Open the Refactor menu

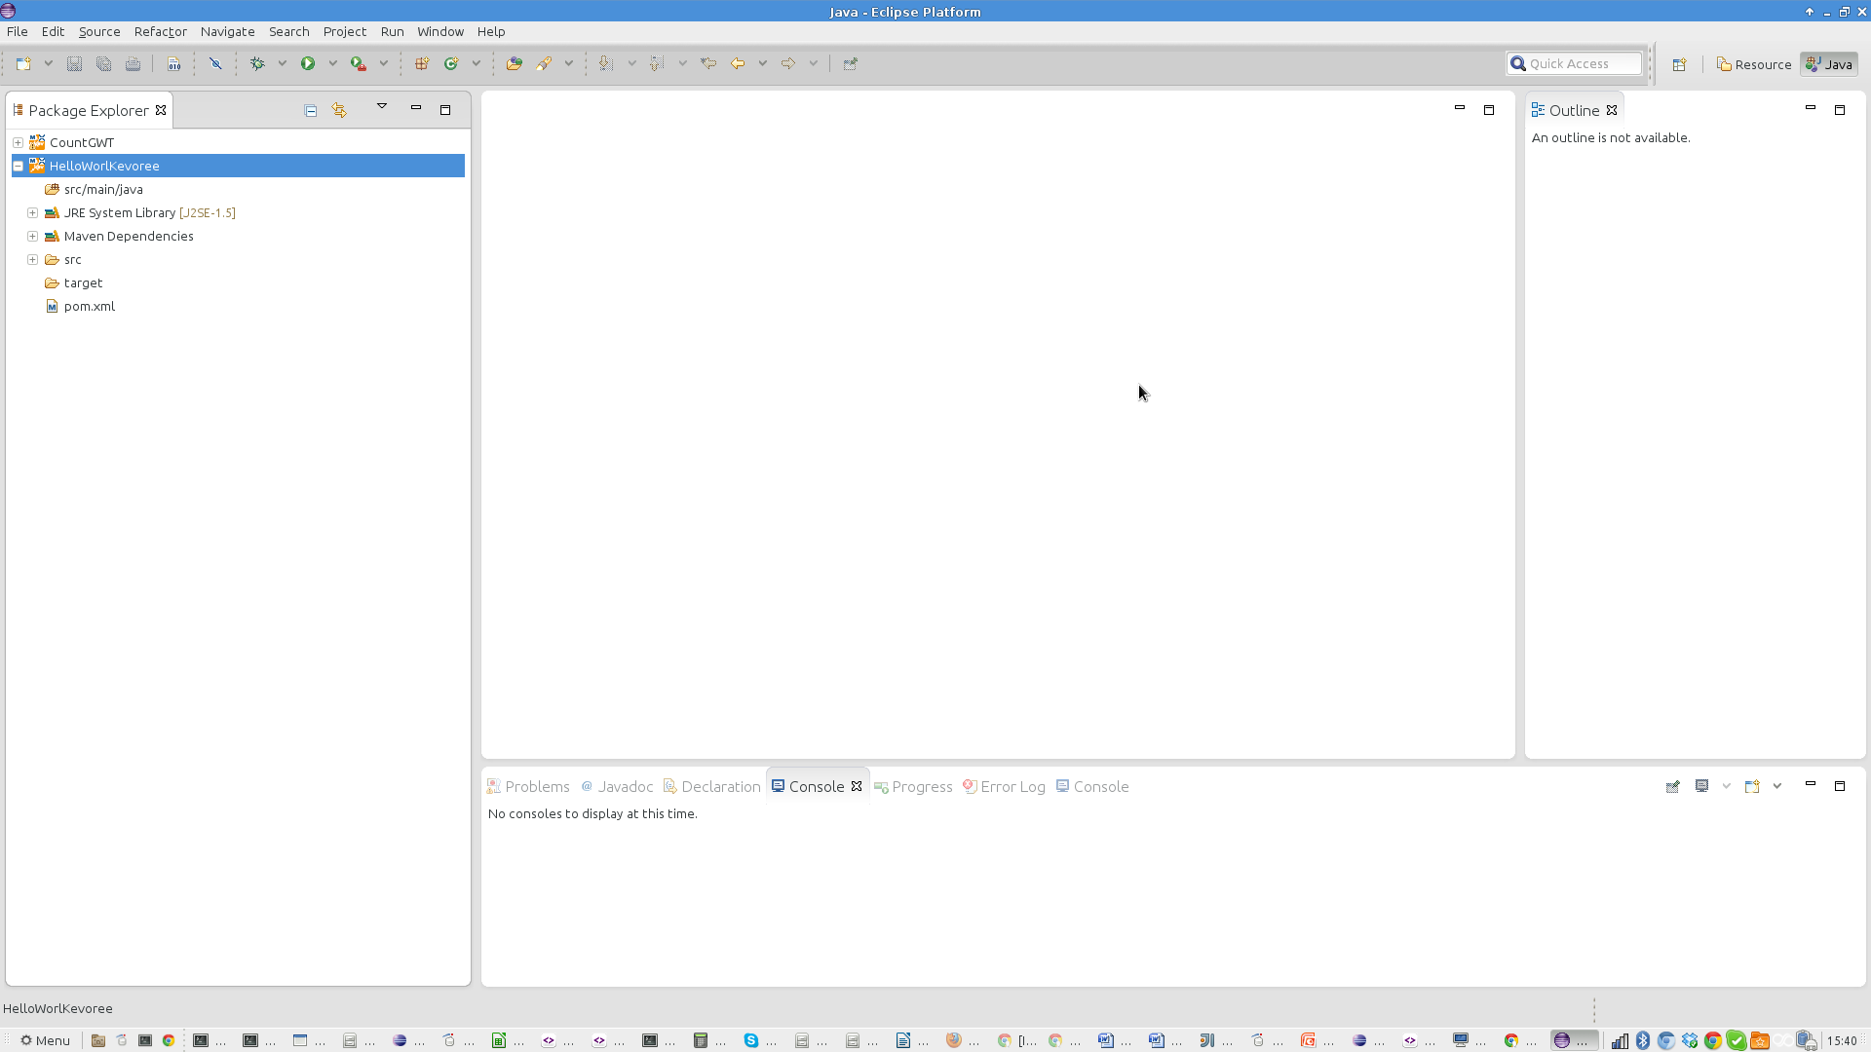coord(161,31)
